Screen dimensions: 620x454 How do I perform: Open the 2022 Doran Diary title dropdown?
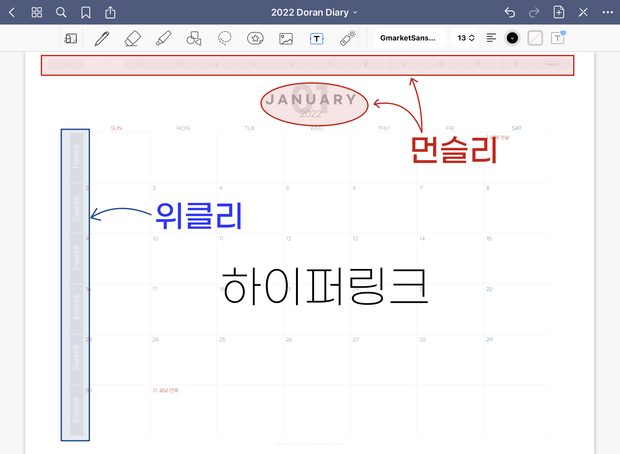[x=314, y=12]
